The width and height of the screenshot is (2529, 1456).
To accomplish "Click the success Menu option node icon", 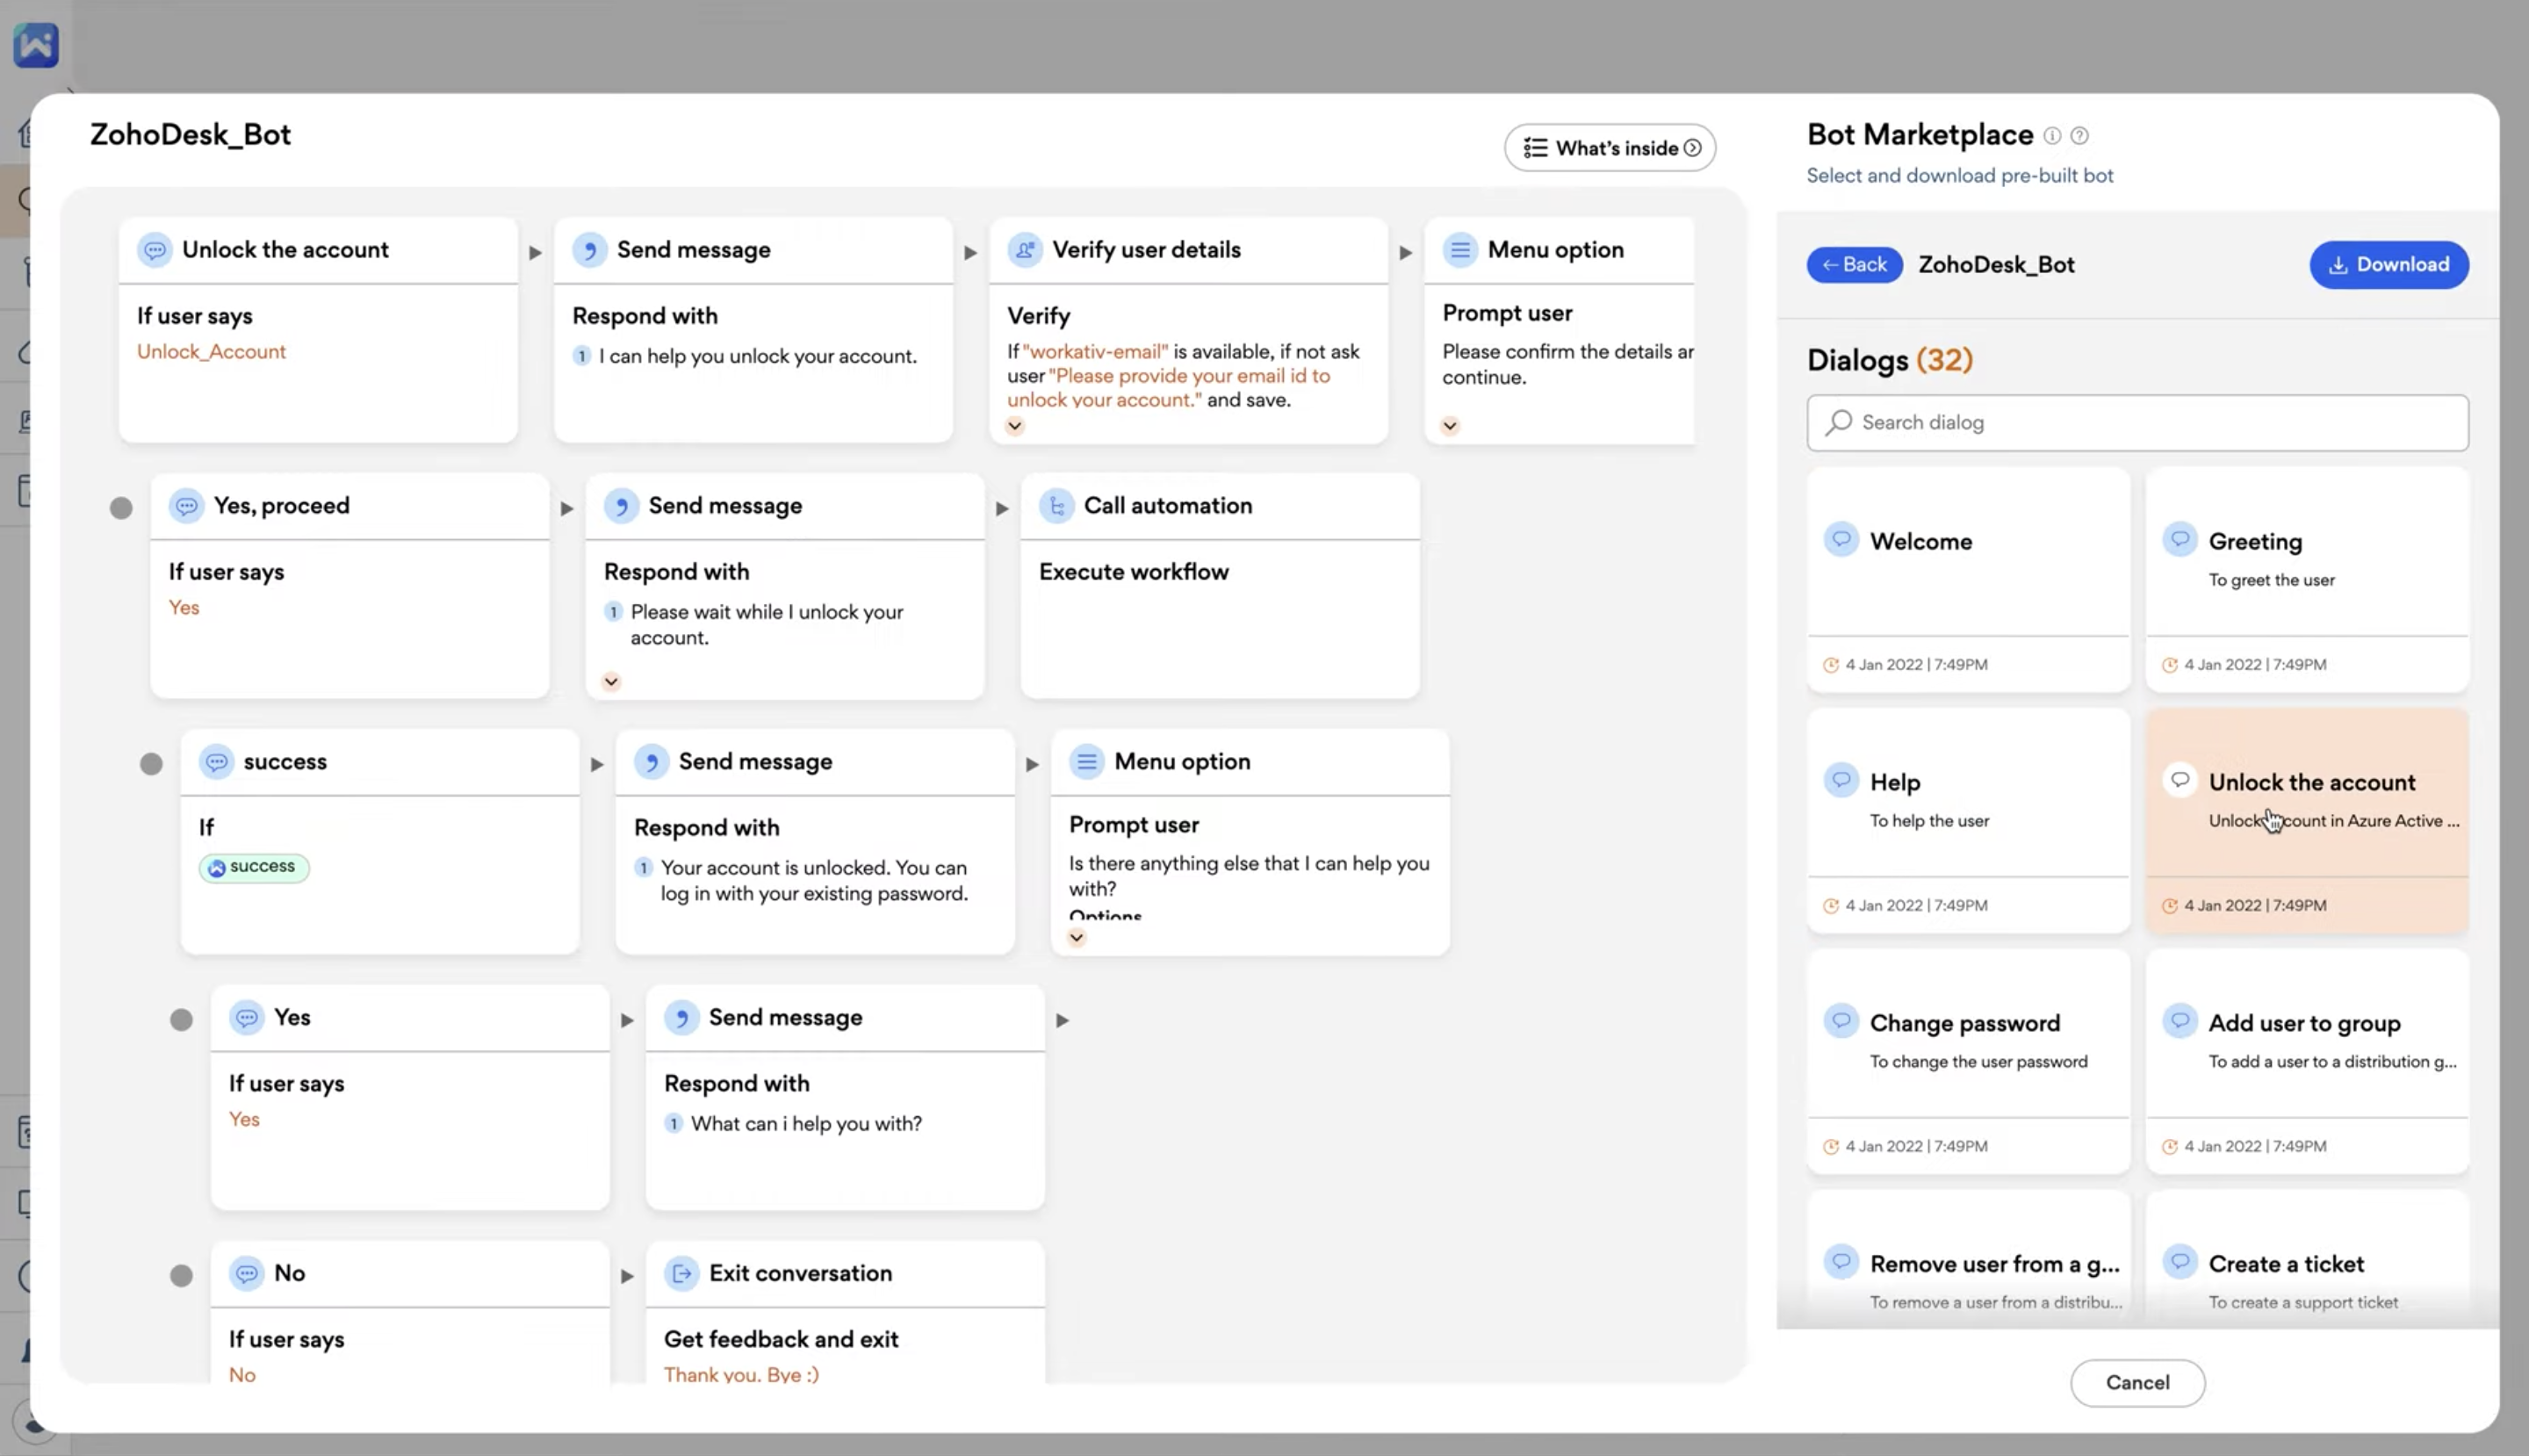I will pyautogui.click(x=1087, y=762).
